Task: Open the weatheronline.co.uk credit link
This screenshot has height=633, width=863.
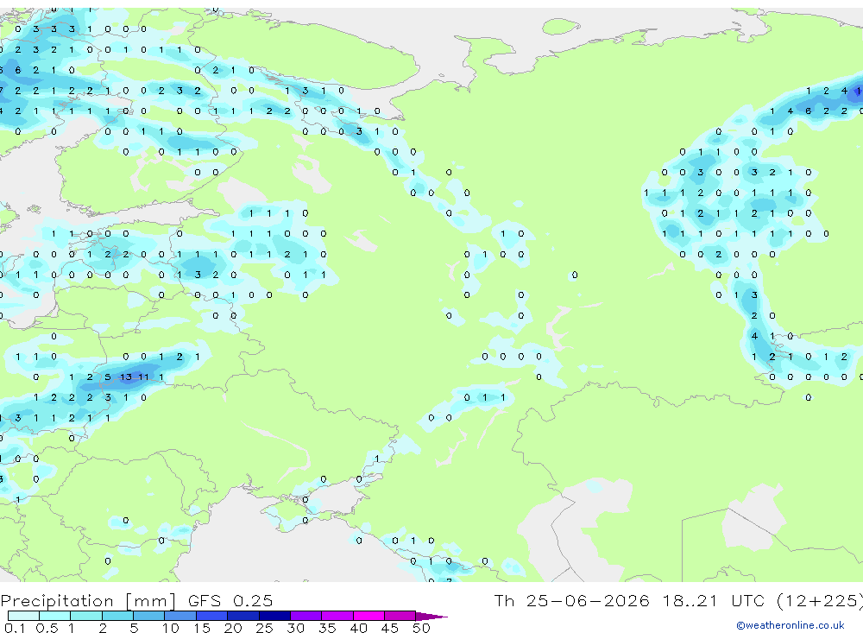Action: click(791, 625)
